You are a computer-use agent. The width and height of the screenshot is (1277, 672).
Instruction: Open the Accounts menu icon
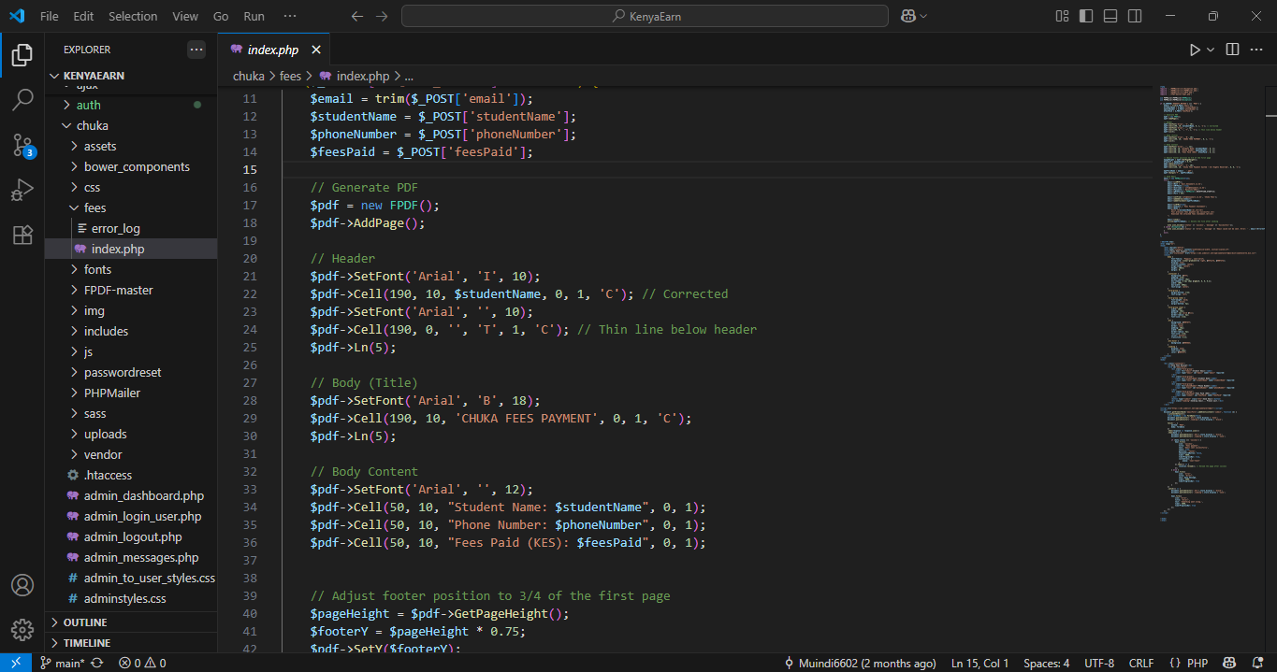click(x=22, y=585)
